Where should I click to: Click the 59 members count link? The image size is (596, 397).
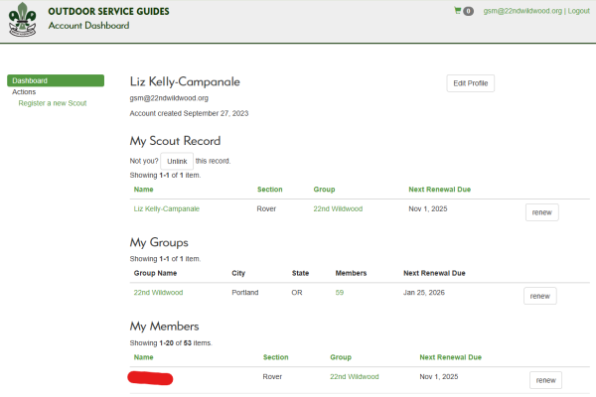pyautogui.click(x=340, y=293)
